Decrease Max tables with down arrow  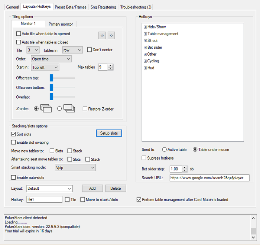point(110,68)
